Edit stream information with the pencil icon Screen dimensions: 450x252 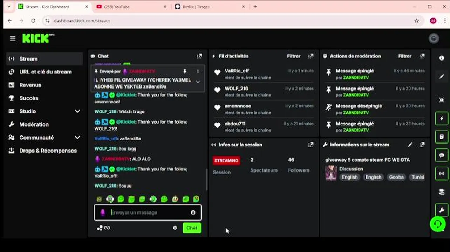410,145
